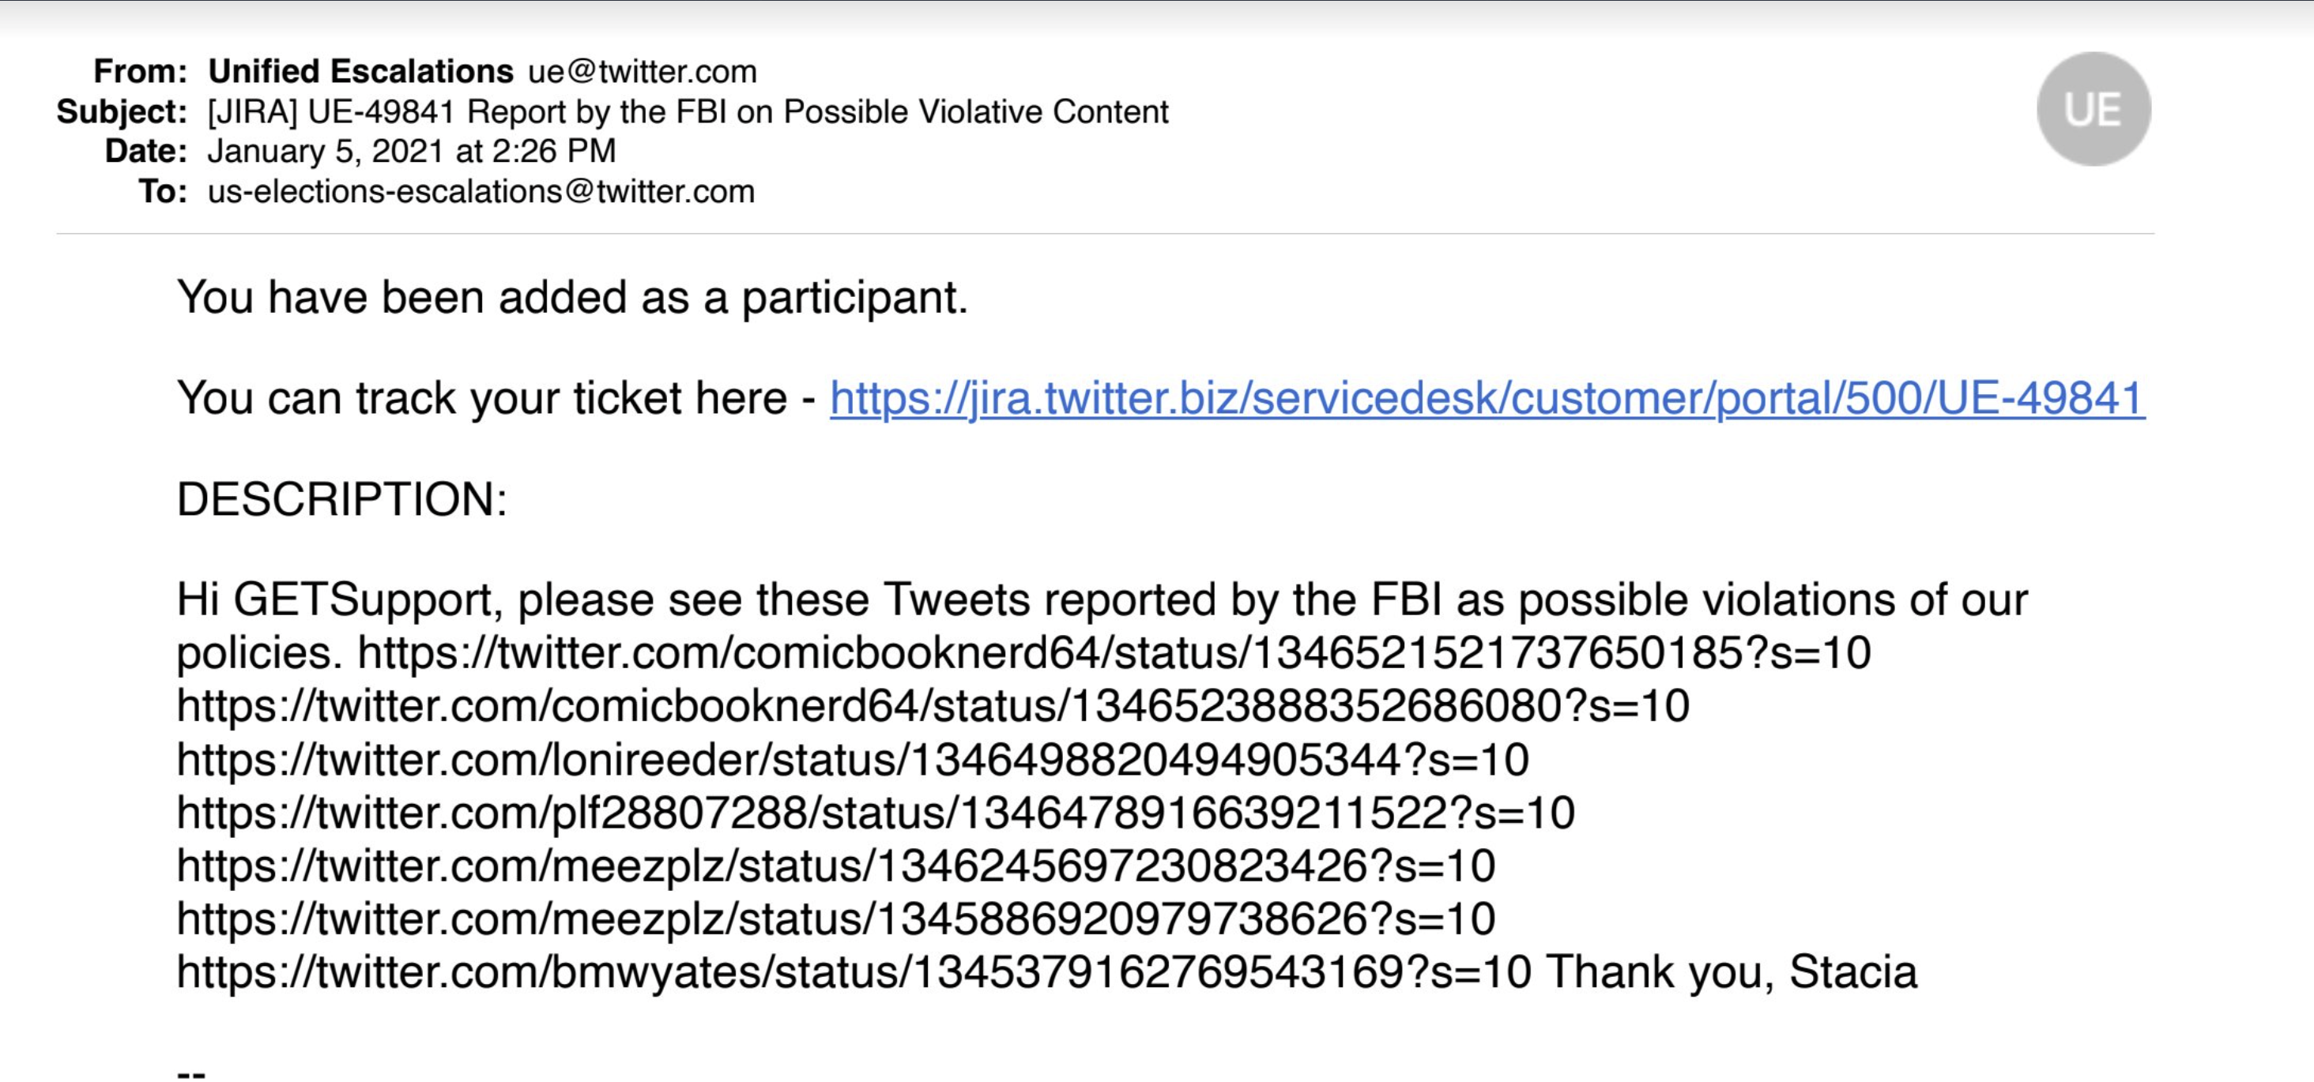Click first comicbooknerd64 tweet URL ending 650185

(x=1114, y=653)
